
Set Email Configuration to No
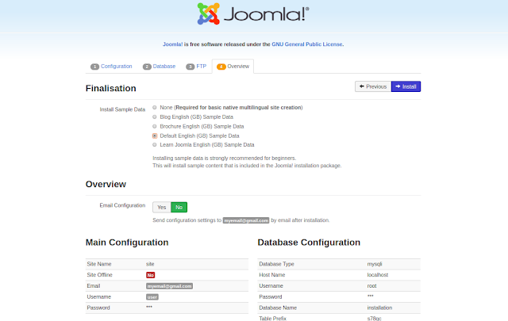point(179,207)
